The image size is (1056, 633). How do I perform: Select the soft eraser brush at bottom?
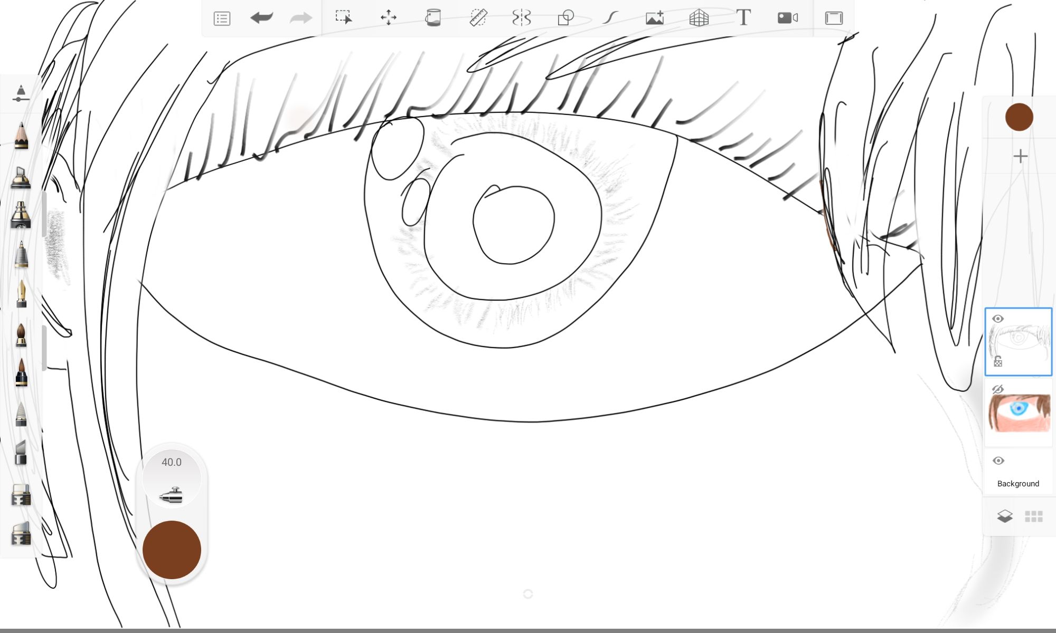pos(21,533)
